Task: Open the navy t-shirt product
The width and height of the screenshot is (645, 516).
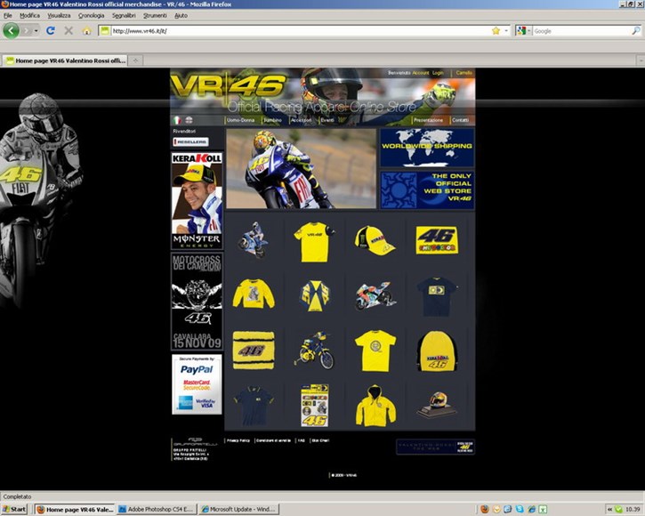Action: pyautogui.click(x=437, y=296)
